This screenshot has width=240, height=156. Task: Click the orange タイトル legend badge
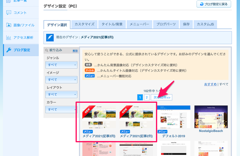[x=90, y=70]
